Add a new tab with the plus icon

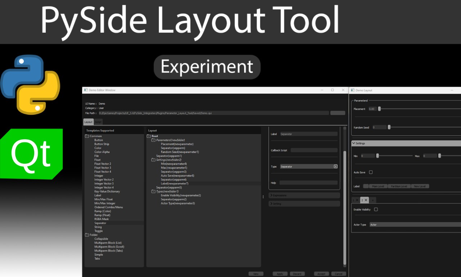pyautogui.click(x=373, y=200)
